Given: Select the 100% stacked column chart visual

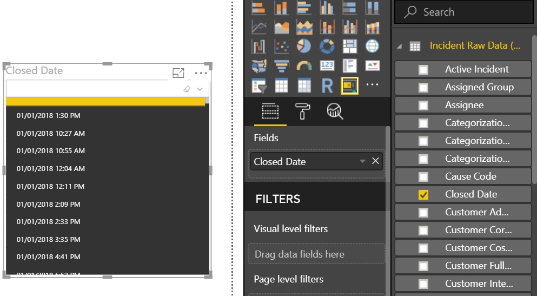Looking at the screenshot, I should [x=372, y=8].
